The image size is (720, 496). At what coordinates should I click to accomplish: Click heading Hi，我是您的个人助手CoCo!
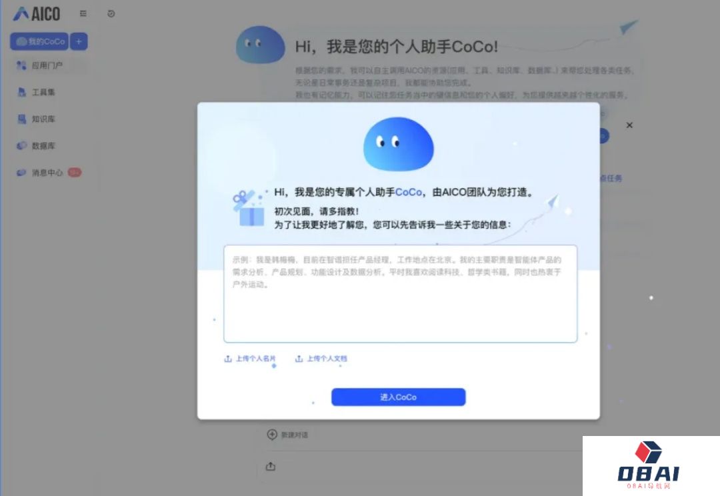(396, 47)
